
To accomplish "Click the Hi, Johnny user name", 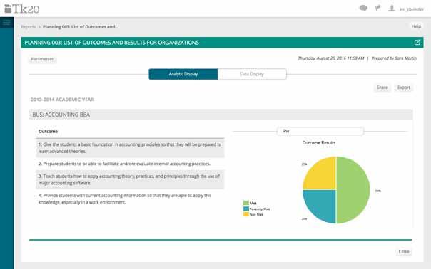I will click(x=412, y=9).
